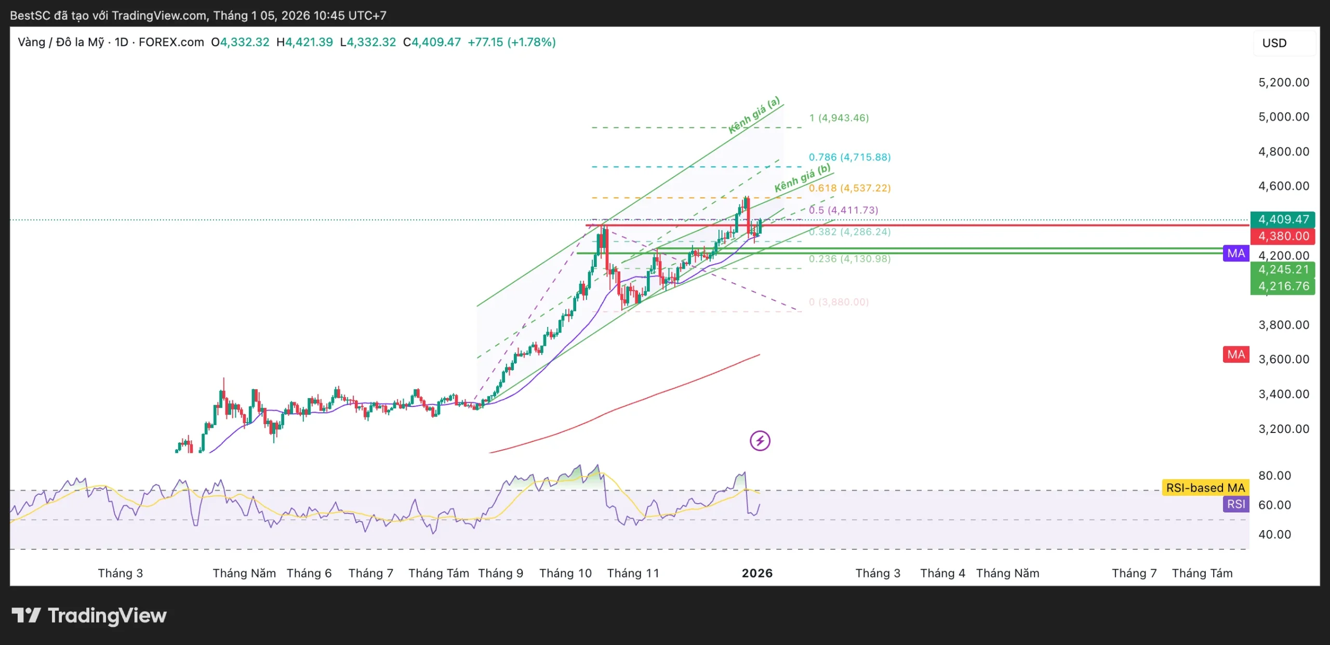
Task: Click the Vàng / Đô la Mỹ symbol title
Action: click(x=61, y=42)
